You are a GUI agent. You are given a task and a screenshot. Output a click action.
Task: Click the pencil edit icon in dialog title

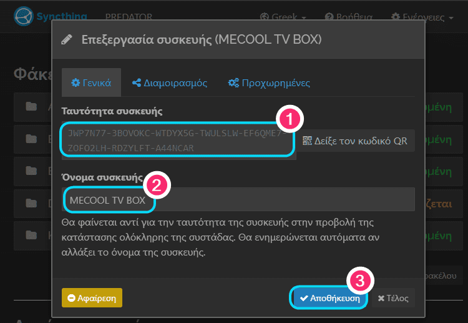pyautogui.click(x=67, y=39)
